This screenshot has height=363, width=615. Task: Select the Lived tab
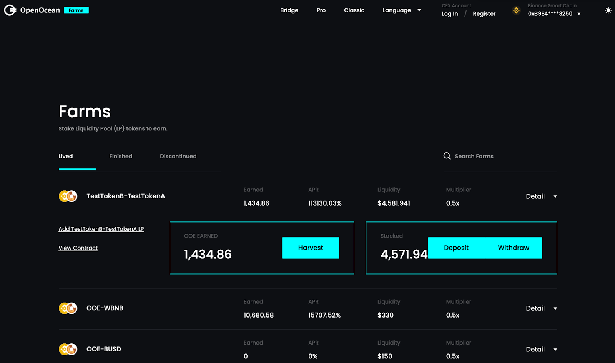(x=66, y=156)
